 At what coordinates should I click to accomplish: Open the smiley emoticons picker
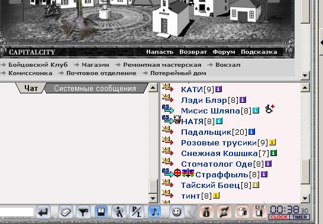tap(176, 212)
